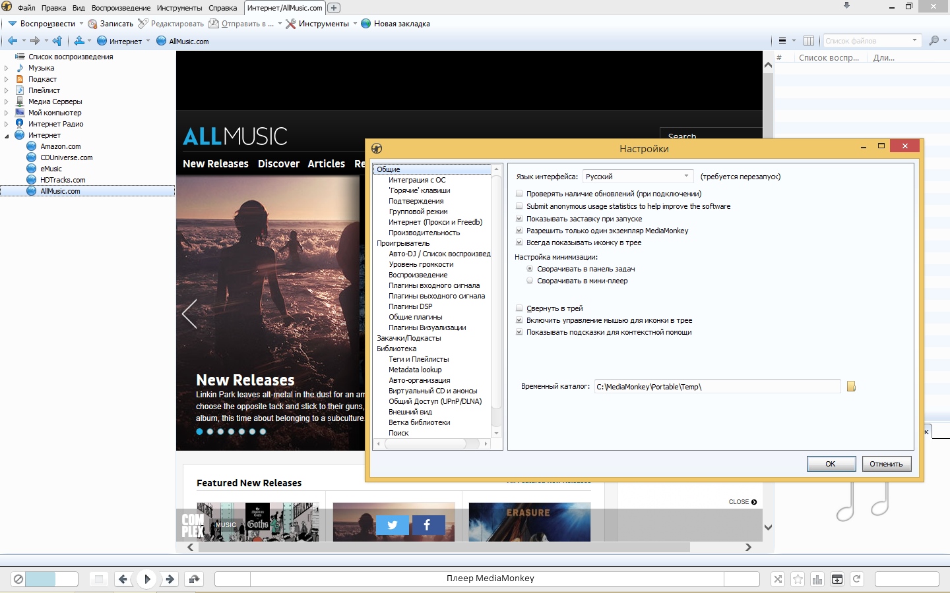Click the add-window icon in the player bar
The width and height of the screenshot is (950, 593).
(x=837, y=579)
